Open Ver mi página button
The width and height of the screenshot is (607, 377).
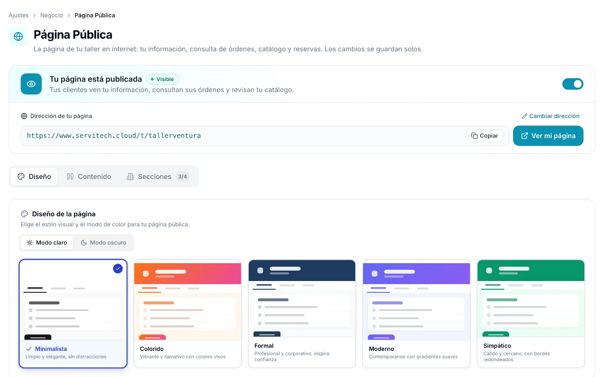(548, 136)
